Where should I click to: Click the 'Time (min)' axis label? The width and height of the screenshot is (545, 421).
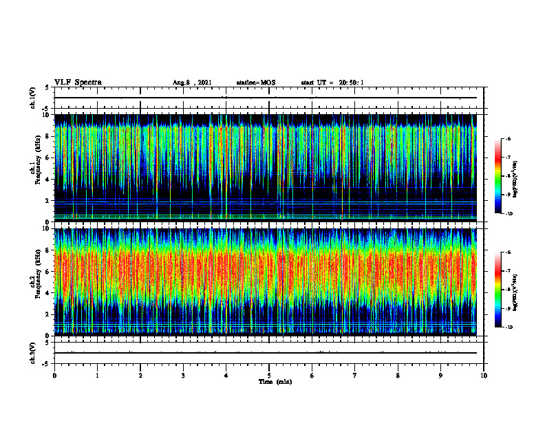tap(275, 382)
